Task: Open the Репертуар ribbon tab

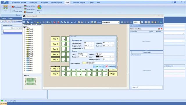Action: point(33,2)
